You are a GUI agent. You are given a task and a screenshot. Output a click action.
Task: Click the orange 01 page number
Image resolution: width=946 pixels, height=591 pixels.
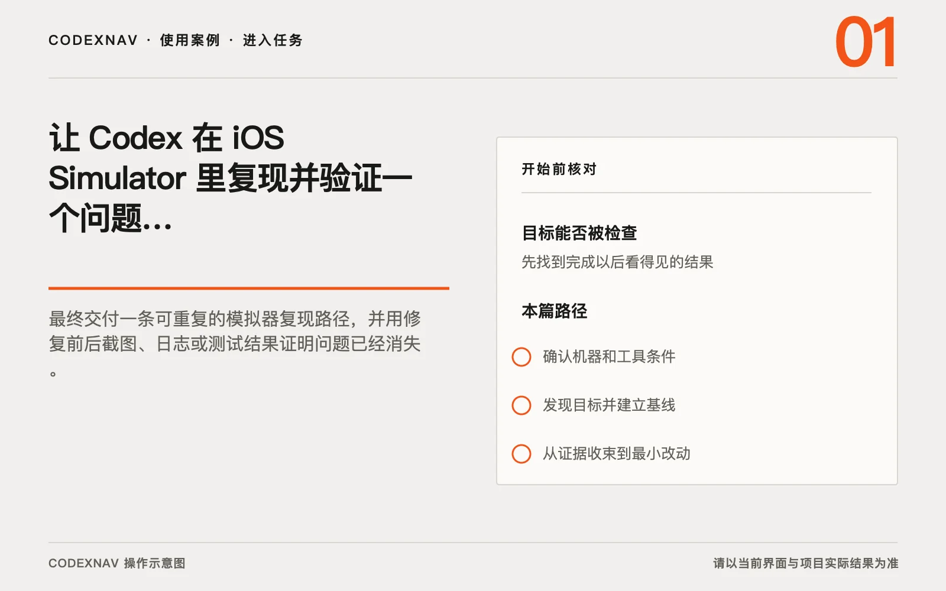tap(866, 43)
